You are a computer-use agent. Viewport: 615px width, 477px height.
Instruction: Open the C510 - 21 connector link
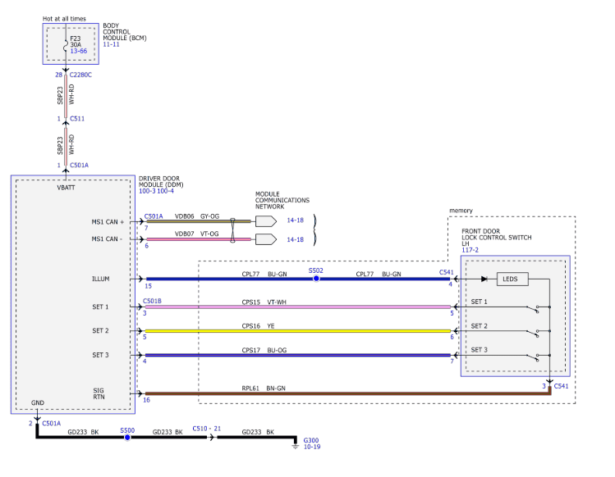coord(207,429)
